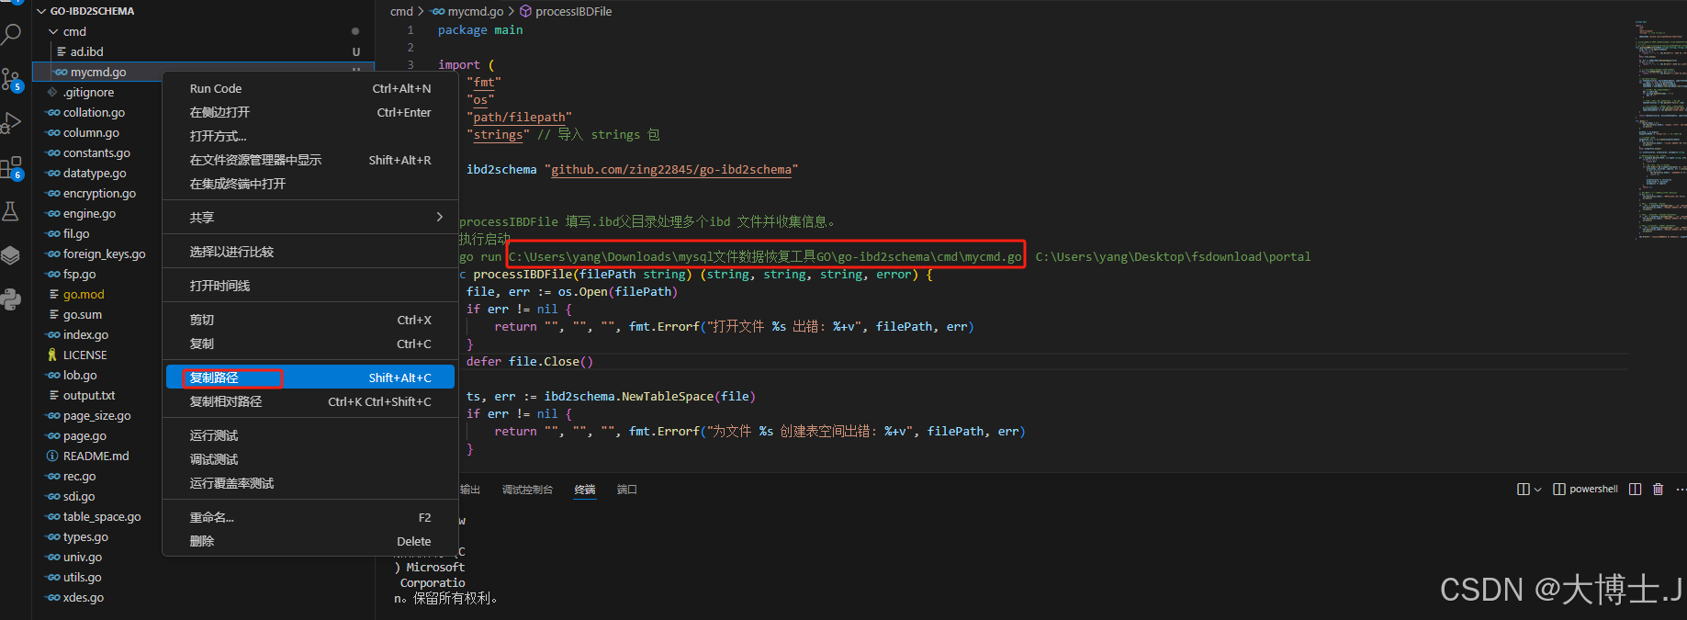The width and height of the screenshot is (1687, 620).
Task: Choose 重命名... from context menu
Action: 310,517
